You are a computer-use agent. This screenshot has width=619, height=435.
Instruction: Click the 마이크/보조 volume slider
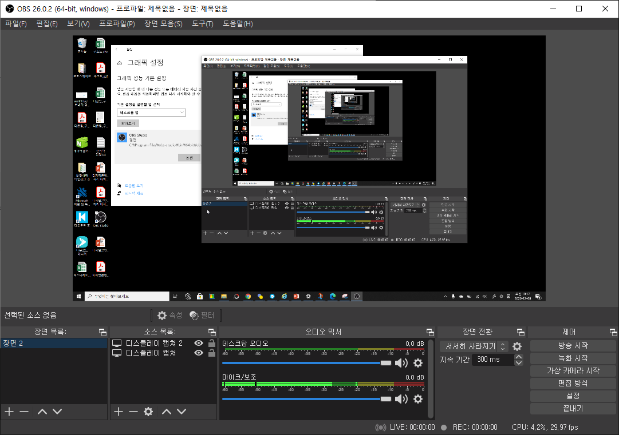coord(306,399)
